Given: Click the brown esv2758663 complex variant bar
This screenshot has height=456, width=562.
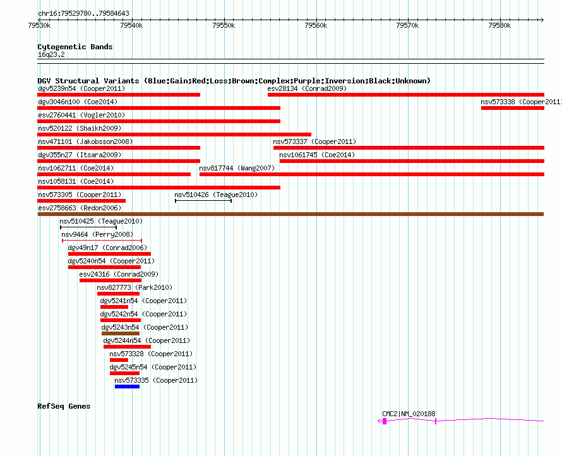Looking at the screenshot, I should pos(290,214).
